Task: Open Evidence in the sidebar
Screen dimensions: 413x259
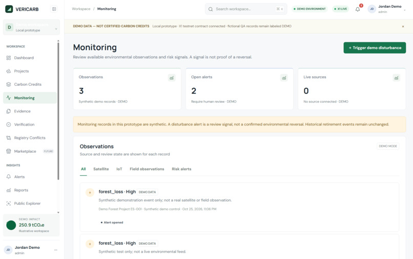Action: click(x=30, y=111)
